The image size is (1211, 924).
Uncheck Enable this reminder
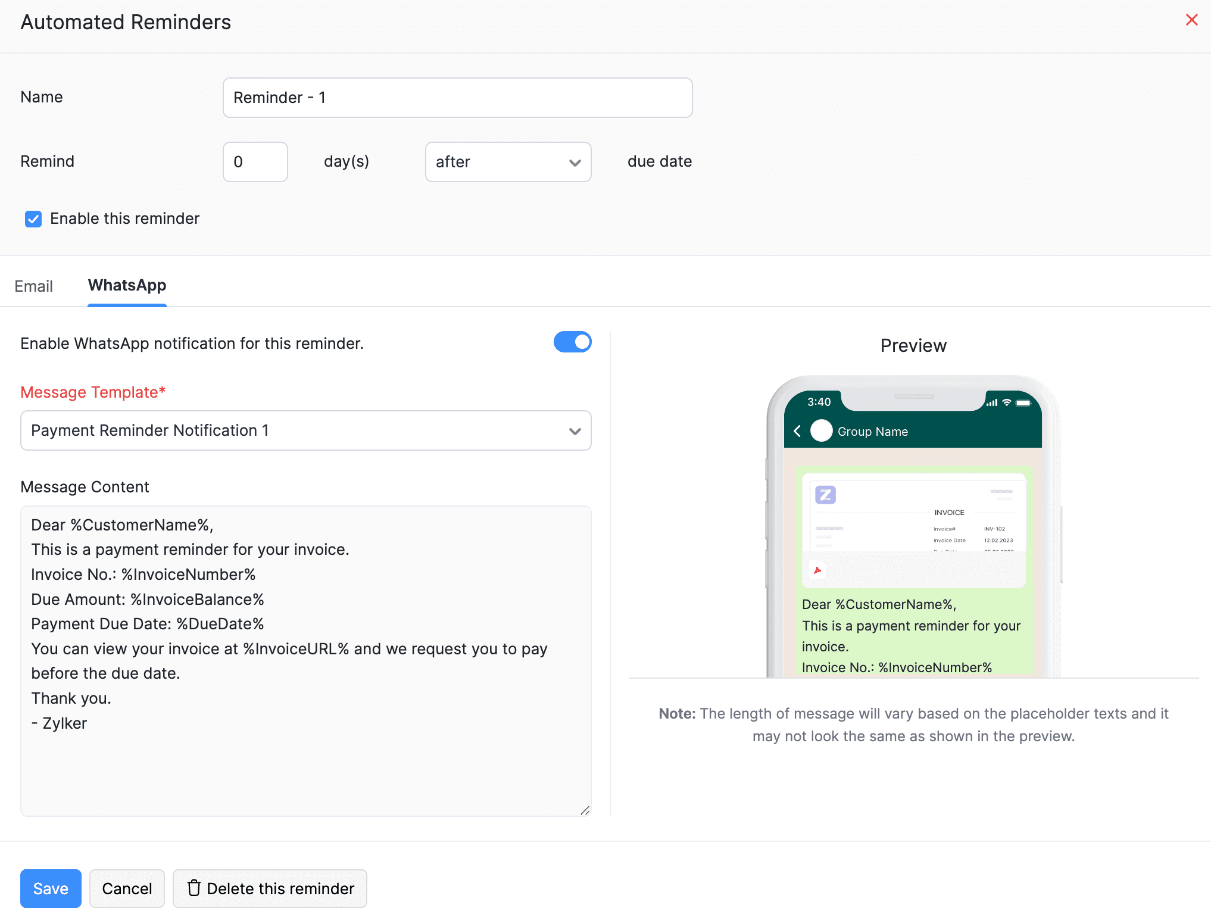point(33,218)
